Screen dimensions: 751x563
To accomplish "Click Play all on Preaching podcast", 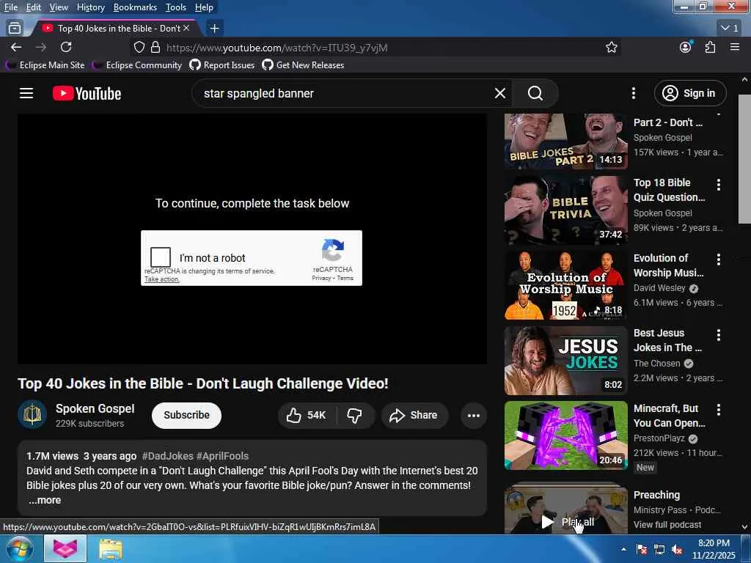I will [x=568, y=522].
